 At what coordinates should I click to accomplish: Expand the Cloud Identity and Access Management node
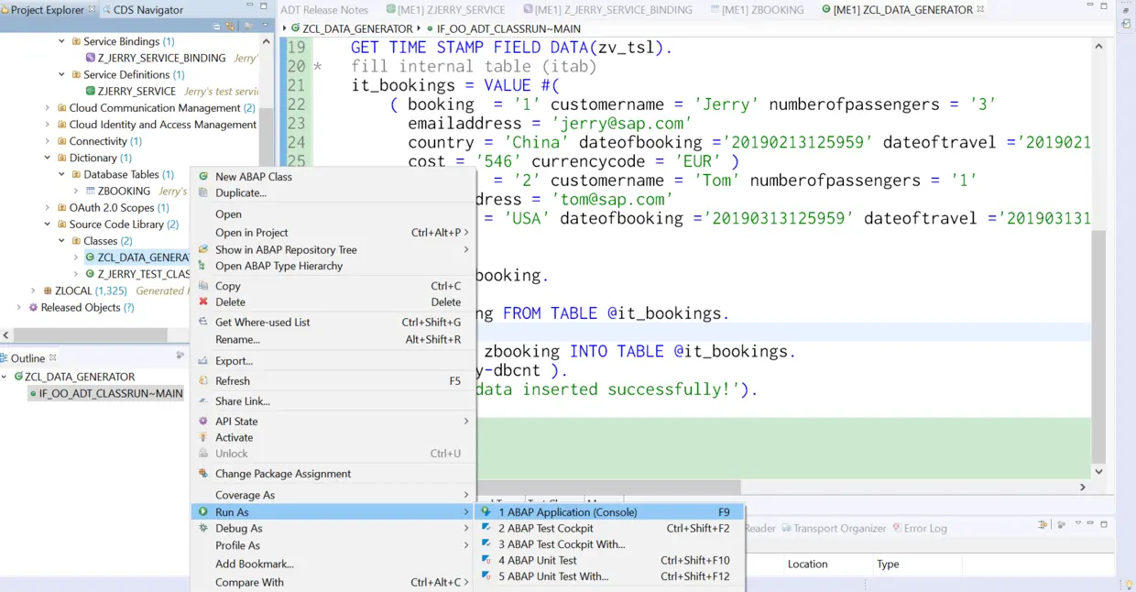coord(48,125)
